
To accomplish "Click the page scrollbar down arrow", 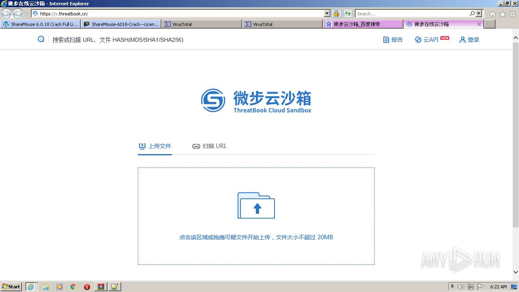I will tap(516, 272).
